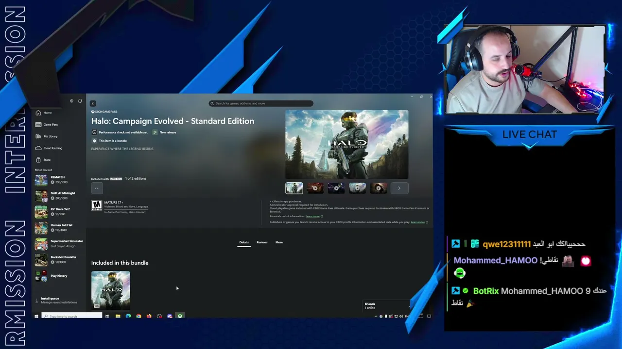This screenshot has height=349, width=622.
Task: Open the Store page
Action: (43, 159)
